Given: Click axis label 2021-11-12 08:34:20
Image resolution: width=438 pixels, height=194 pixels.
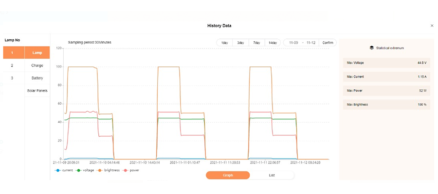Looking at the screenshot, I should pos(305,162).
